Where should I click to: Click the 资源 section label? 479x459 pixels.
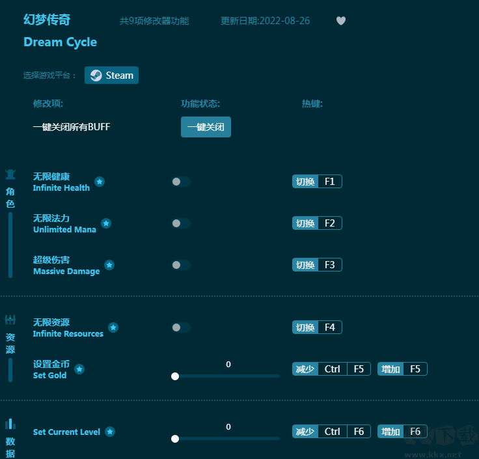(10, 343)
